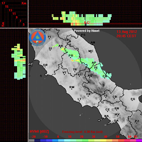Click the 30 dBZ scale value
Viewport: 142px width, 142px height.
coord(93,137)
